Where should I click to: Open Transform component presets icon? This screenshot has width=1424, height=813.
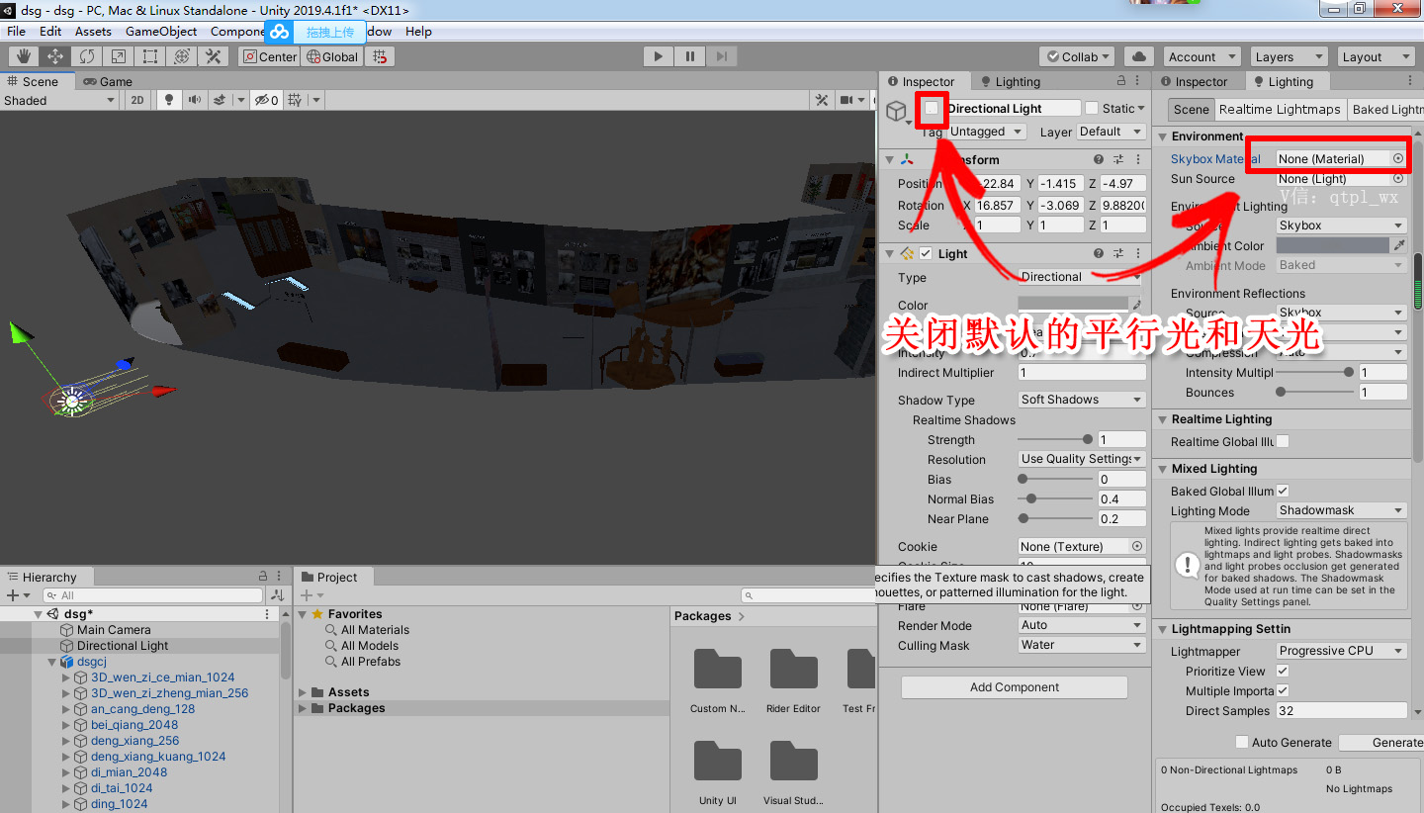[x=1118, y=159]
